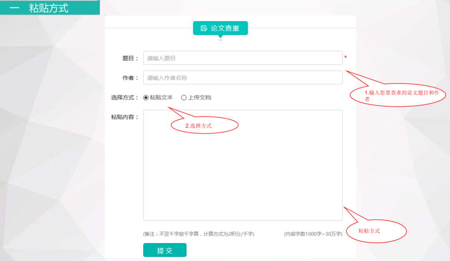Click the red required asterisk
Screen dimensions: 450x261
[345, 58]
